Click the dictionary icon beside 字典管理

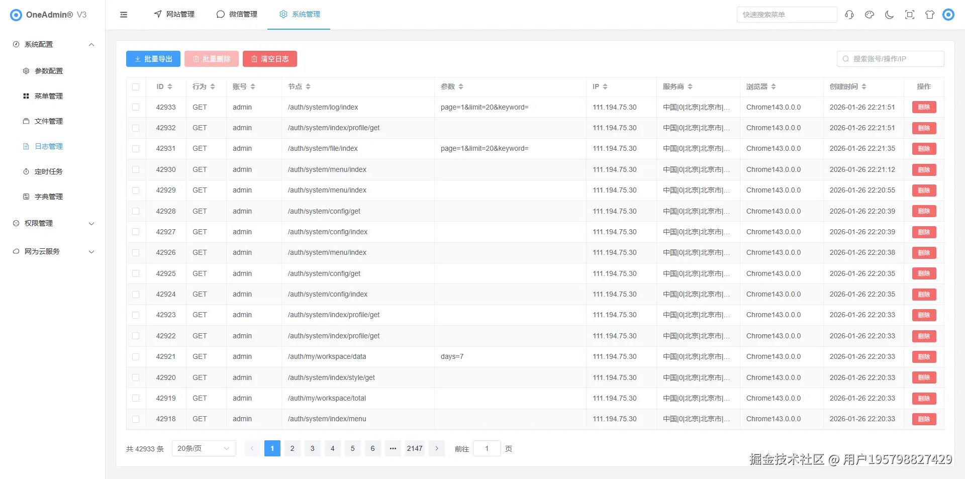[x=26, y=197]
